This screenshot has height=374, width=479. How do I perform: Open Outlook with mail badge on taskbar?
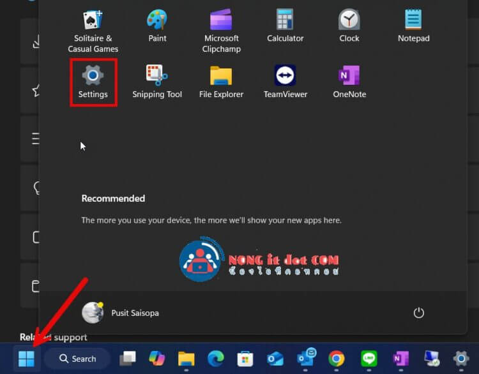[307, 357]
